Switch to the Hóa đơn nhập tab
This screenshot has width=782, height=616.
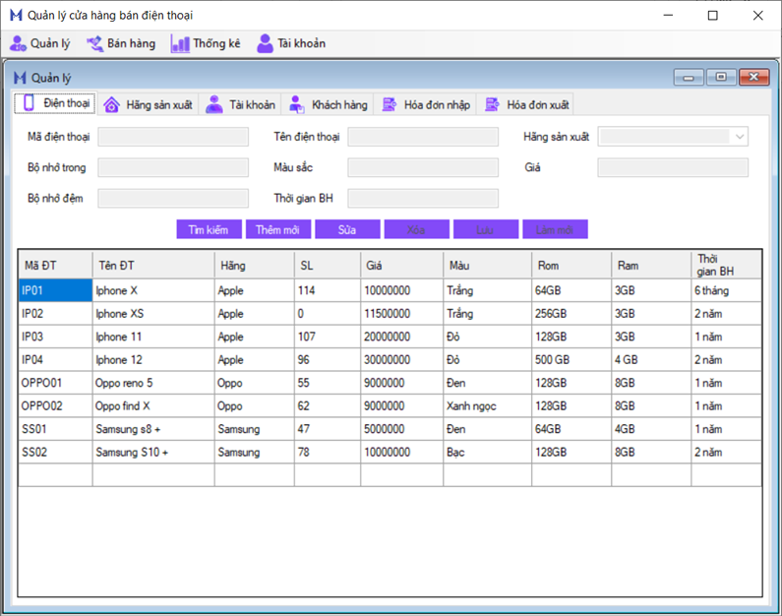pos(425,104)
